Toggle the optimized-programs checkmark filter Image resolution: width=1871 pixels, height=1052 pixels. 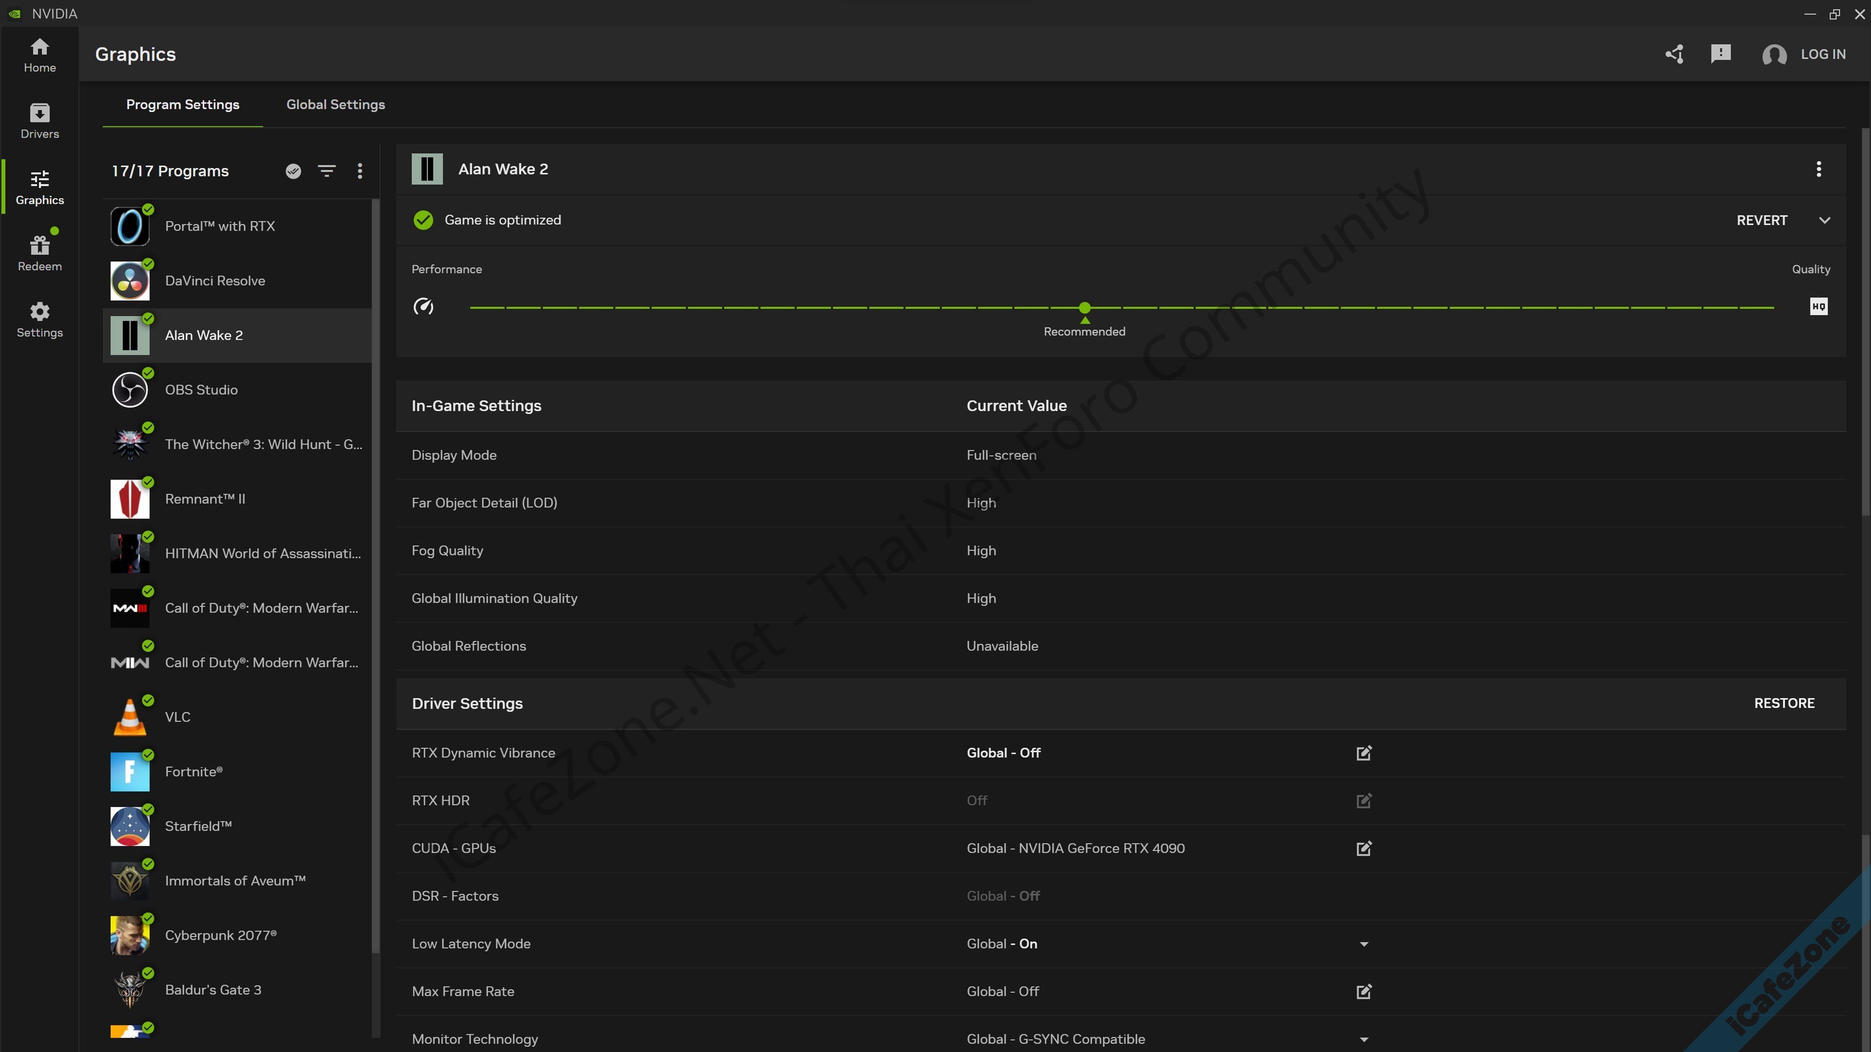click(x=293, y=171)
